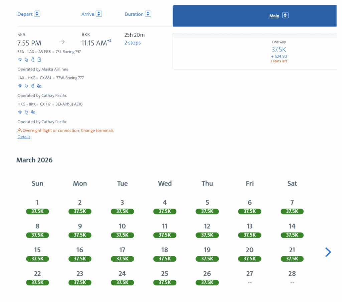Open the flight Details link
The image size is (342, 302).
click(x=24, y=137)
